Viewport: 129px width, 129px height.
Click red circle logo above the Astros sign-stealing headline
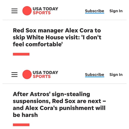pos(27,75)
